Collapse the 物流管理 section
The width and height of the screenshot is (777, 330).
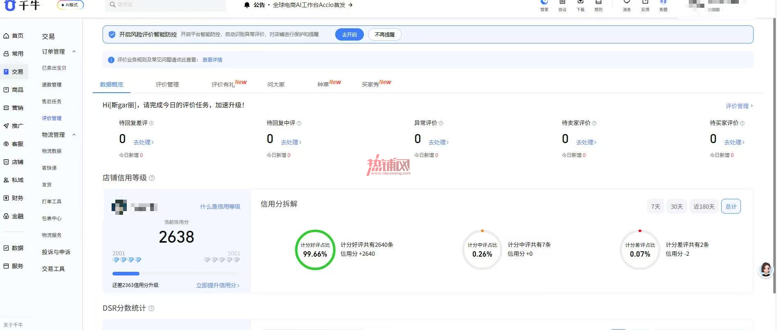[x=74, y=135]
